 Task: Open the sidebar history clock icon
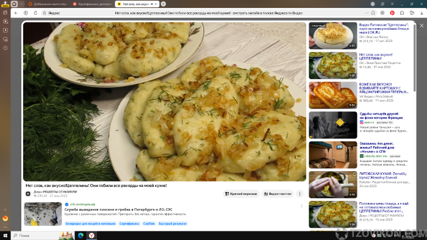pyautogui.click(x=5, y=48)
